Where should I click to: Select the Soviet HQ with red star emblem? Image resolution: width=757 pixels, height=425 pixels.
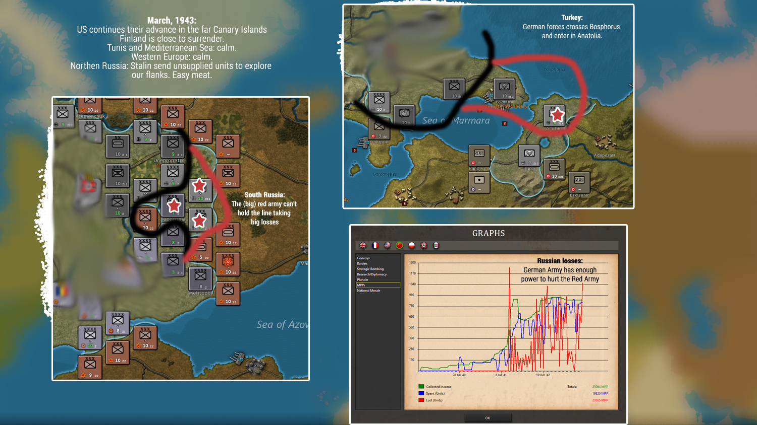(x=228, y=265)
